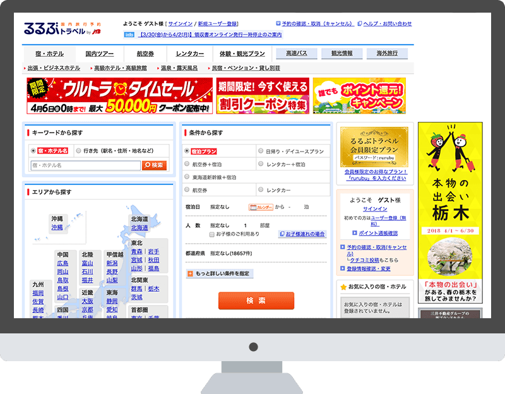Tick the お子様のご利用あり checkbox

[x=212, y=234]
